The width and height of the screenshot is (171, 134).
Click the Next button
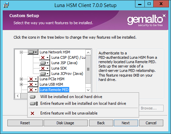click(x=126, y=123)
